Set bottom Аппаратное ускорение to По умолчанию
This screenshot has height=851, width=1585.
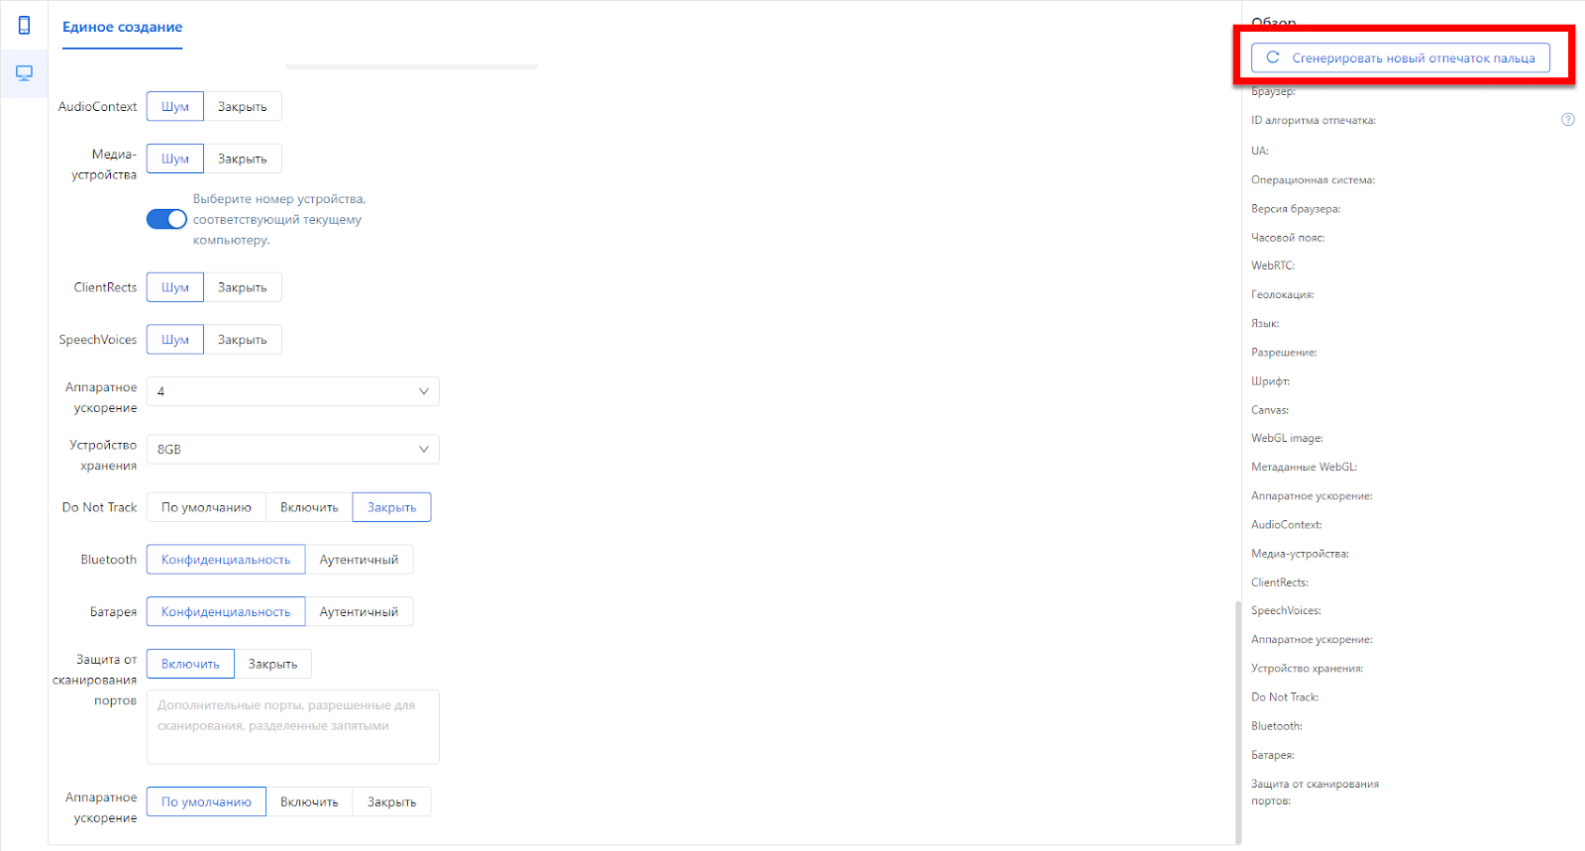click(x=206, y=801)
